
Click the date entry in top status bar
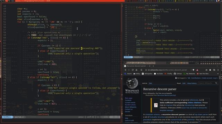tap(210, 1)
